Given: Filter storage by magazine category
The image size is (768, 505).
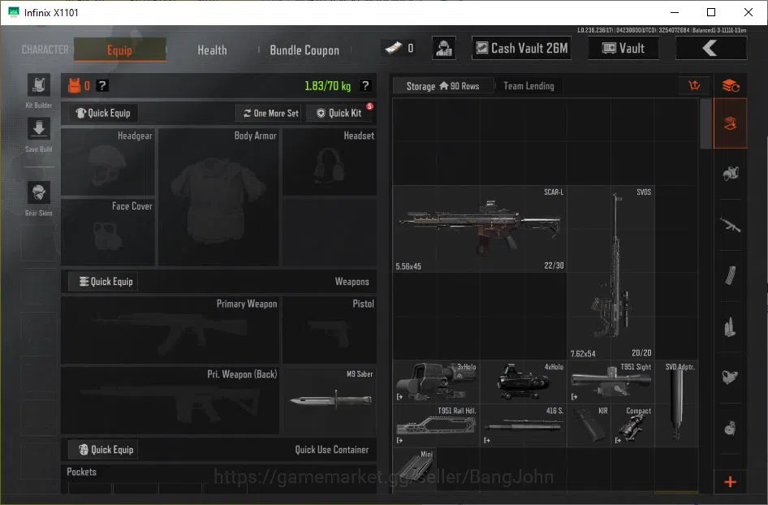Looking at the screenshot, I should coord(731,276).
